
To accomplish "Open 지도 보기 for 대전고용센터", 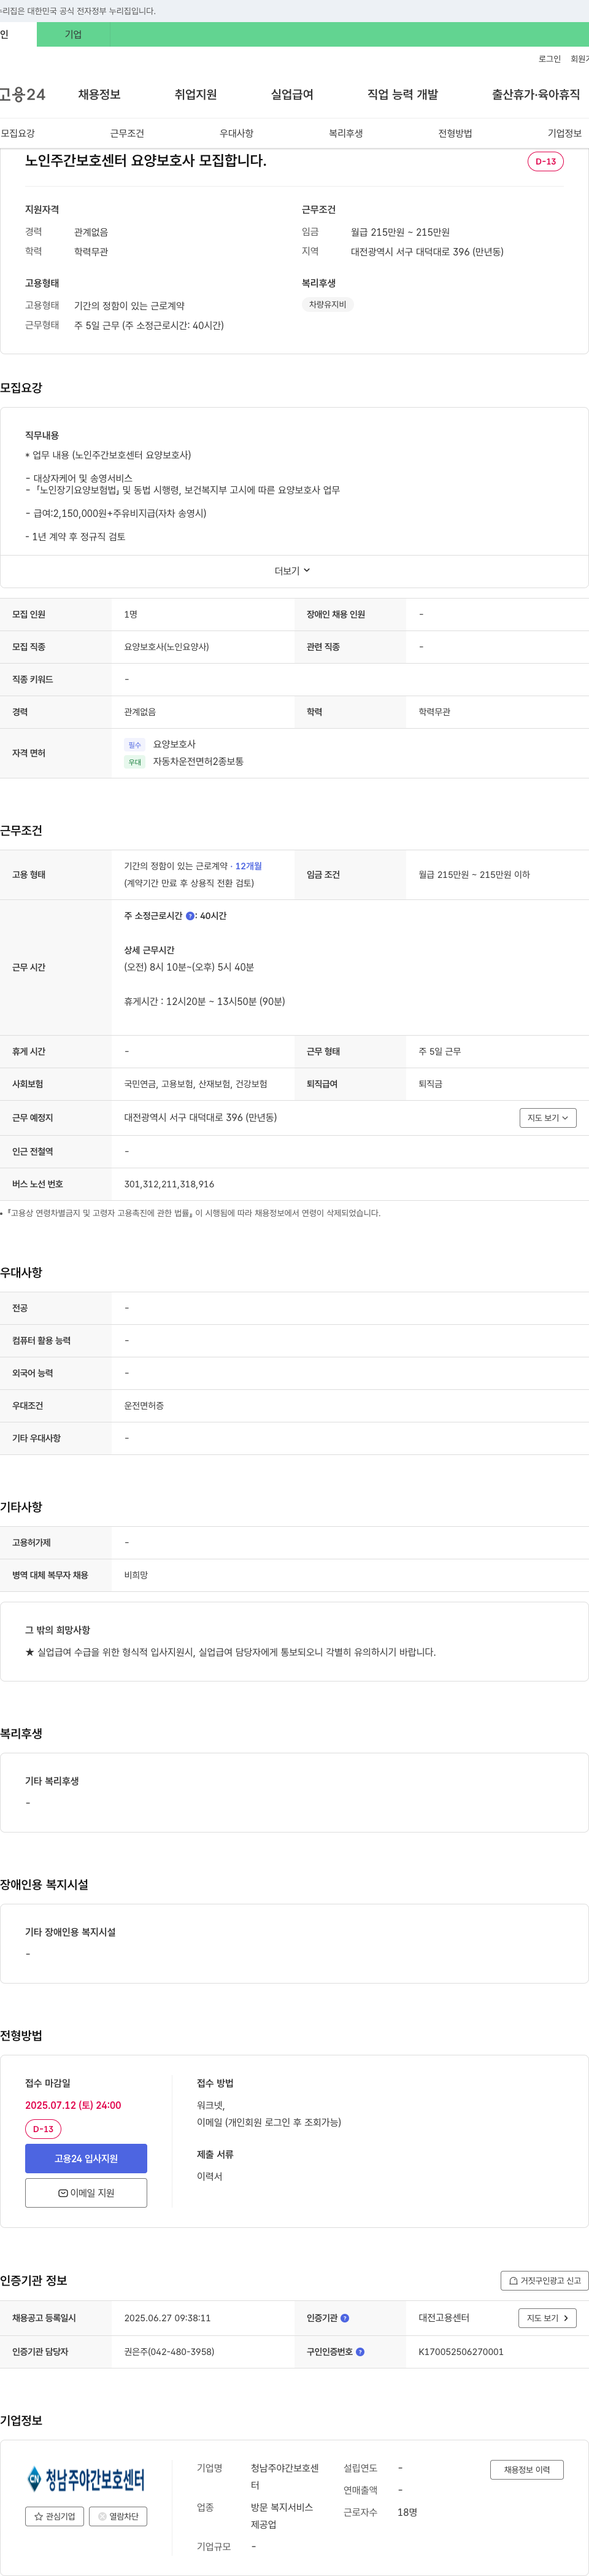I will (x=547, y=2318).
